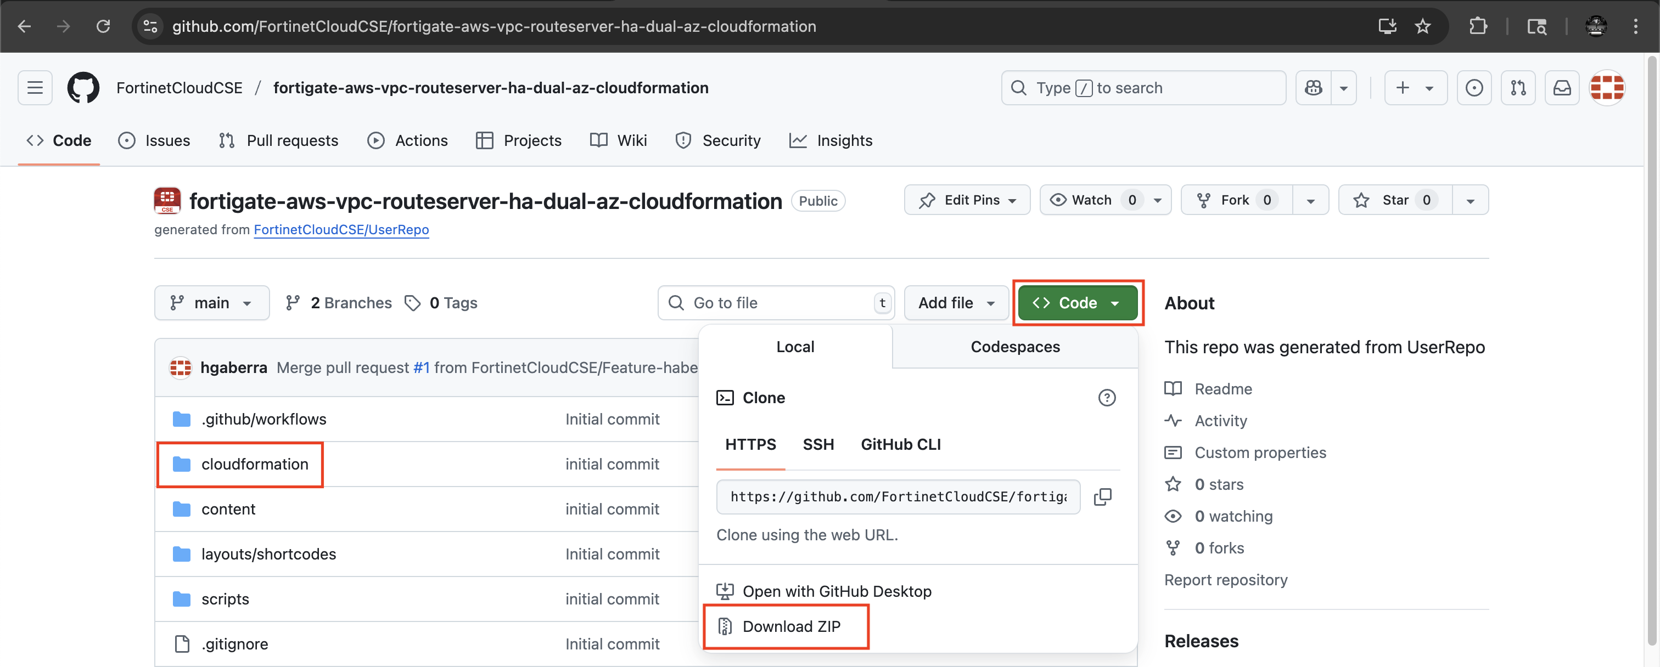Choose the GitHub CLI clone option
This screenshot has height=667, width=1660.
tap(900, 444)
